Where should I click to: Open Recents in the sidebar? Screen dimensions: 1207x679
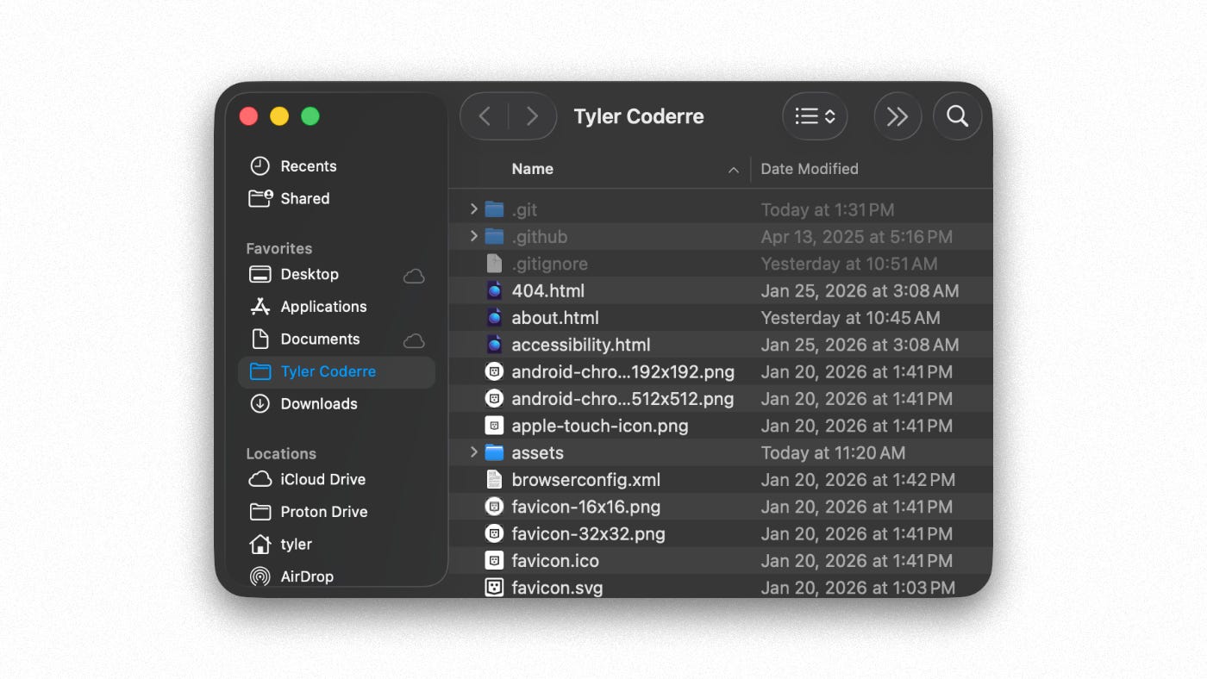pyautogui.click(x=309, y=165)
